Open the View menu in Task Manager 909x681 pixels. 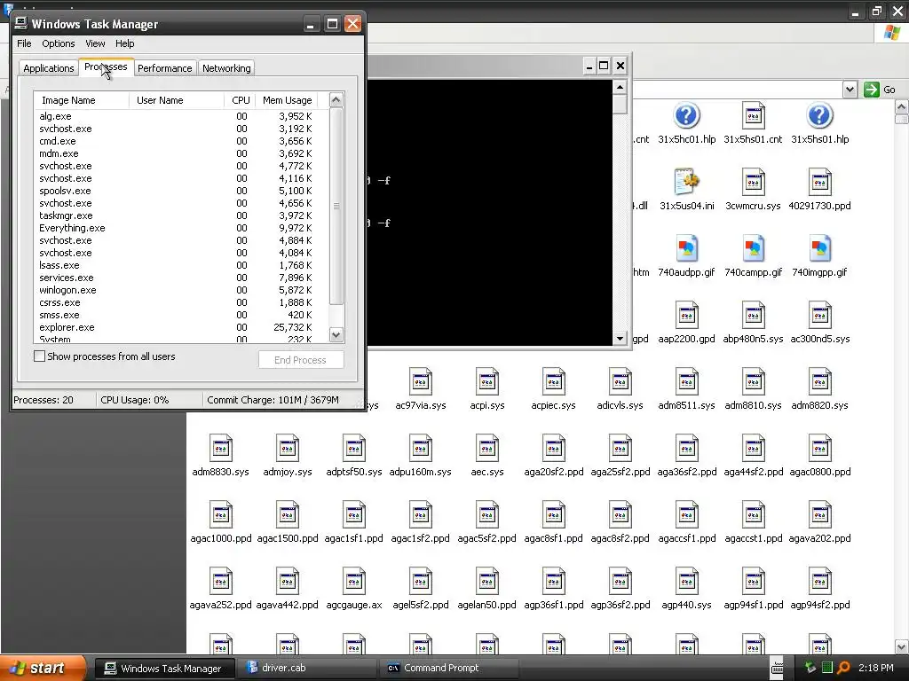[95, 43]
